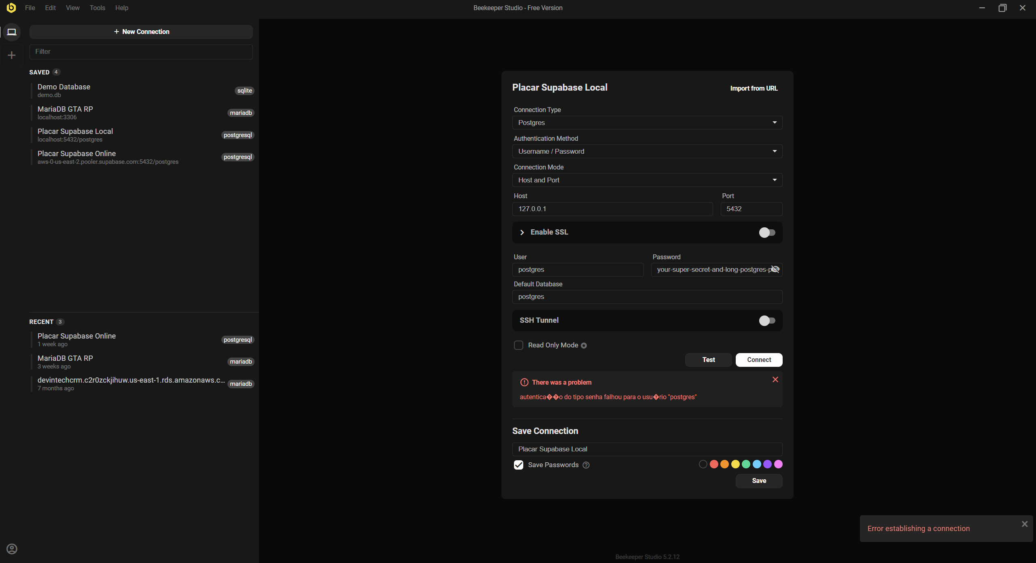The height and width of the screenshot is (563, 1036).
Task: Open saved Placar Supabase Local connection
Action: (142, 135)
